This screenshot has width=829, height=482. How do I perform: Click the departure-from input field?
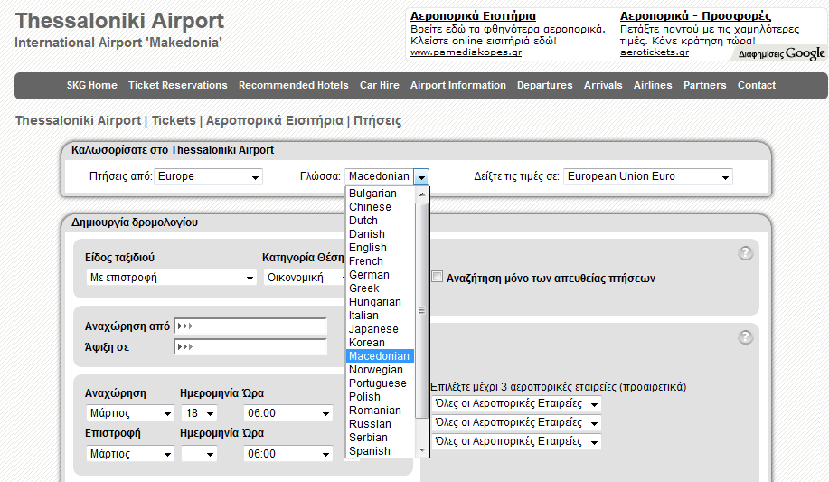(x=250, y=326)
